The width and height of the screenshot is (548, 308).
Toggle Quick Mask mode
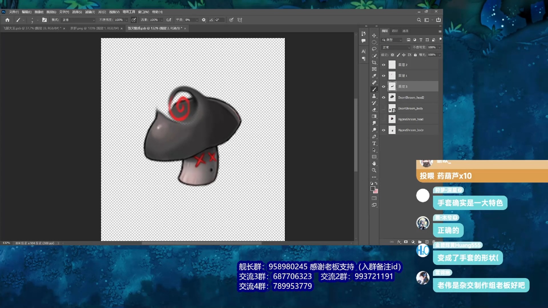(x=374, y=198)
